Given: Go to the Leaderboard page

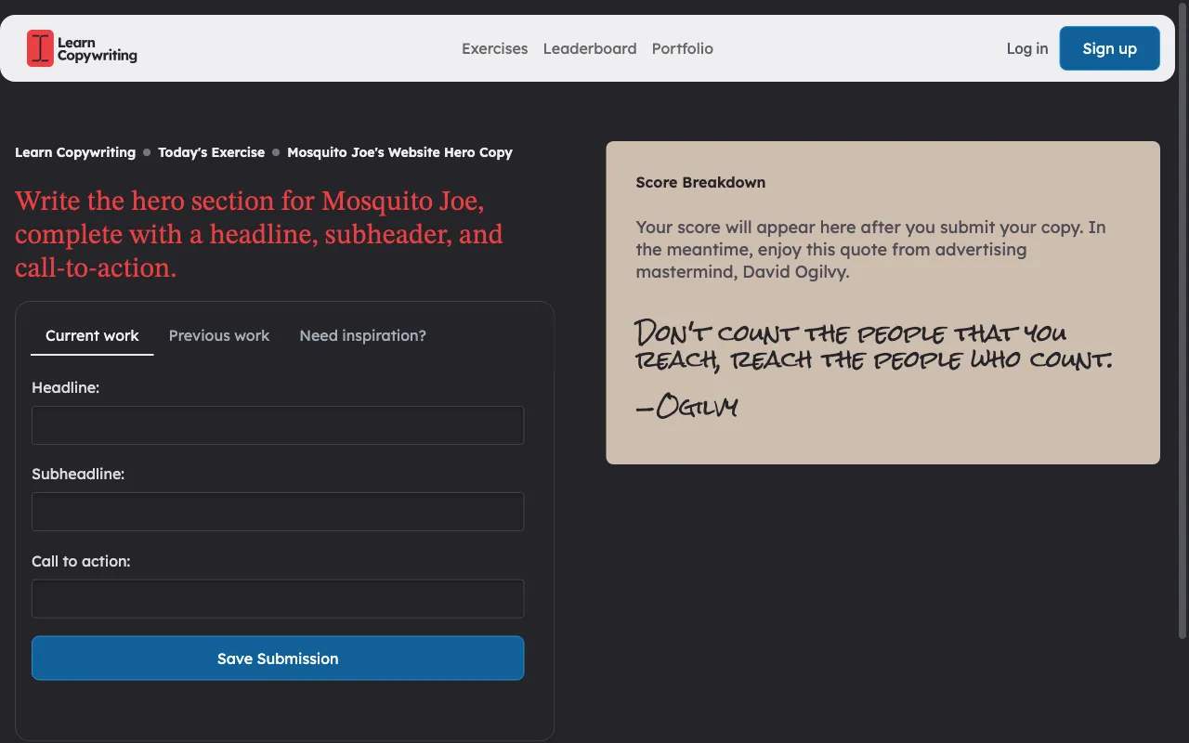Looking at the screenshot, I should 590,48.
